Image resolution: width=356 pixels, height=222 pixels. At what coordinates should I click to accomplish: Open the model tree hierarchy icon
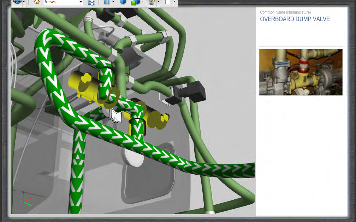click(x=91, y=2)
